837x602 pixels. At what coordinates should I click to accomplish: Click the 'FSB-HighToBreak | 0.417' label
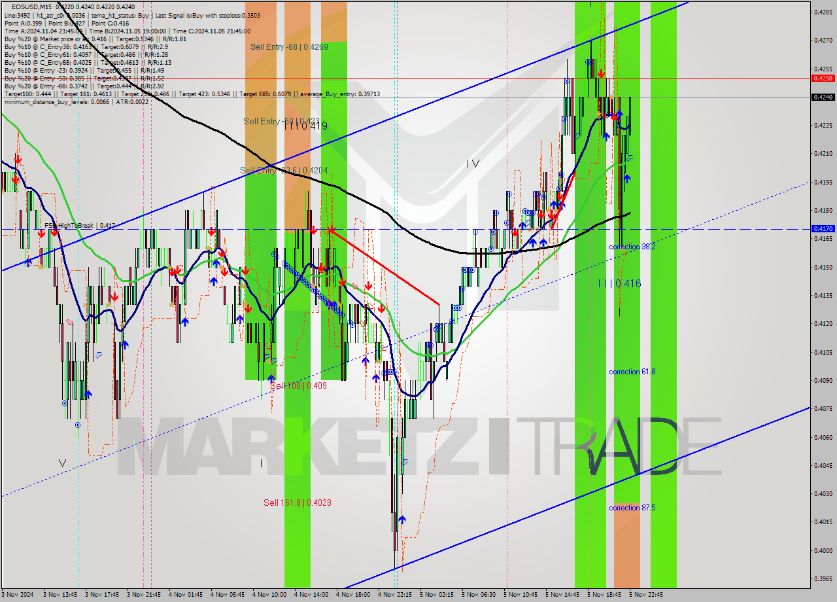pyautogui.click(x=80, y=225)
